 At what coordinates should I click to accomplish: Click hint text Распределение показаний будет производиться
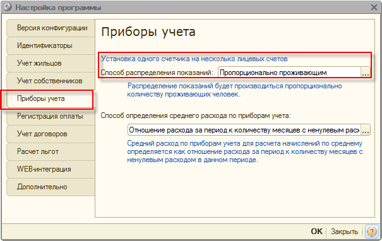[x=234, y=90]
